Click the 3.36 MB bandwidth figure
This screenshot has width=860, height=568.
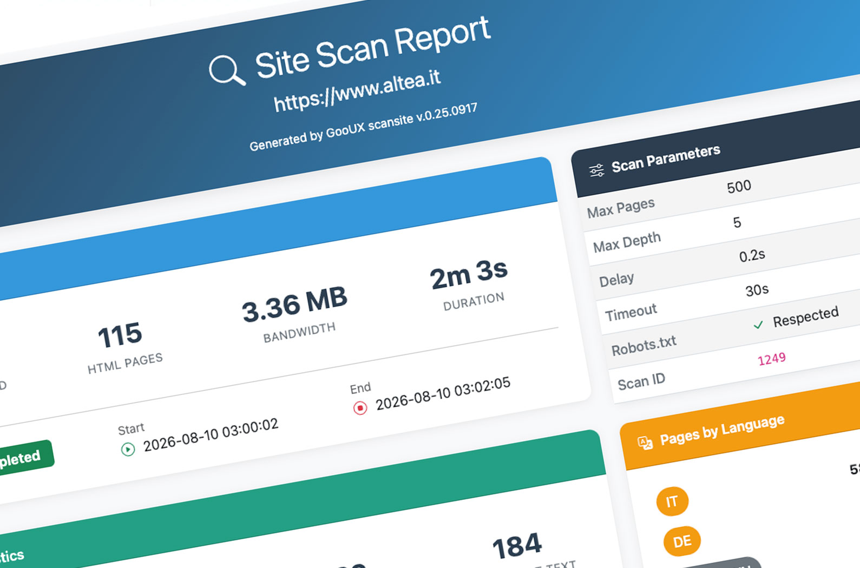click(294, 305)
